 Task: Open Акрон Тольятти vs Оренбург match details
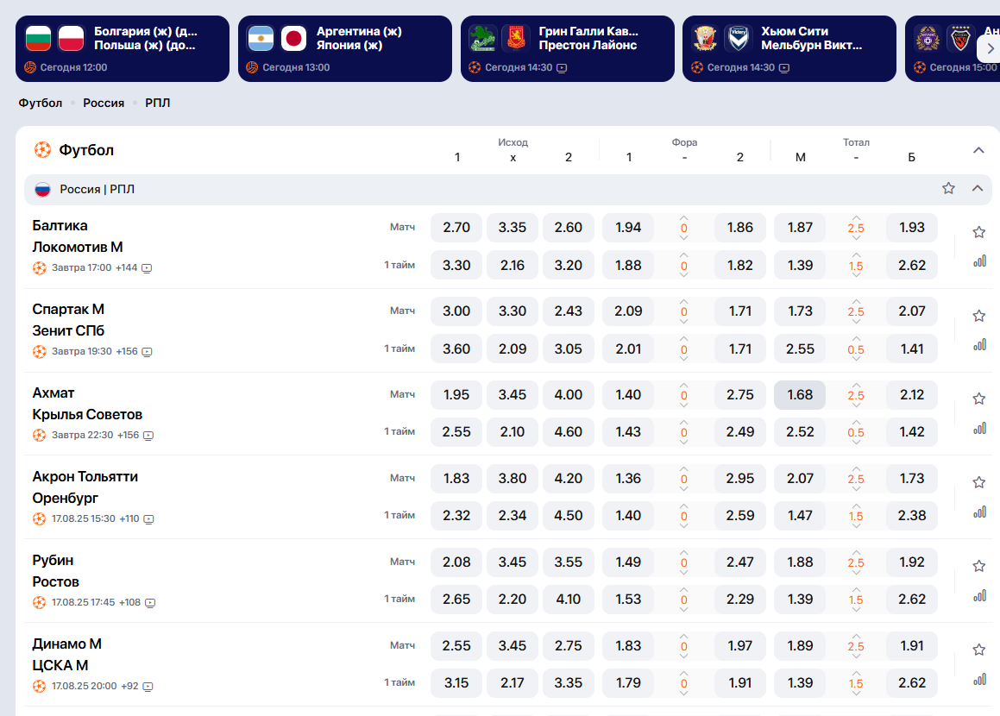coord(85,487)
